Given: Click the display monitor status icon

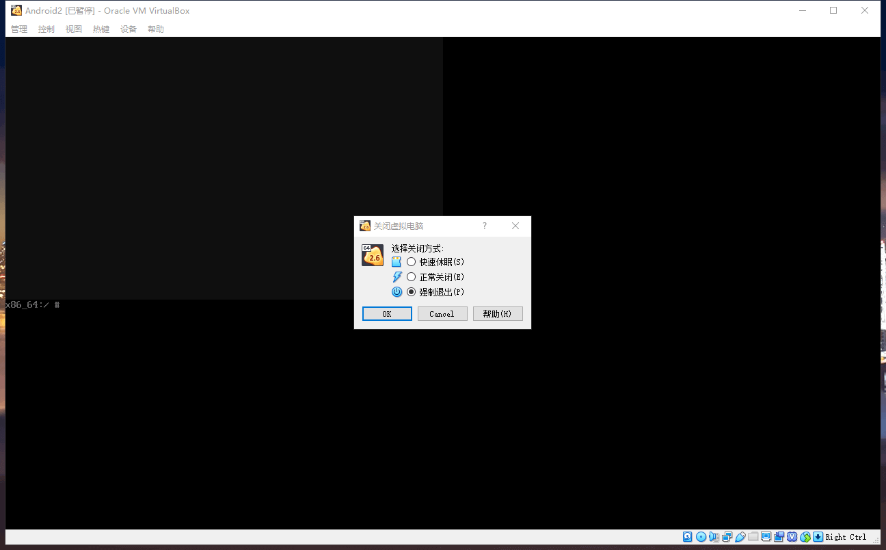Looking at the screenshot, I should click(766, 537).
